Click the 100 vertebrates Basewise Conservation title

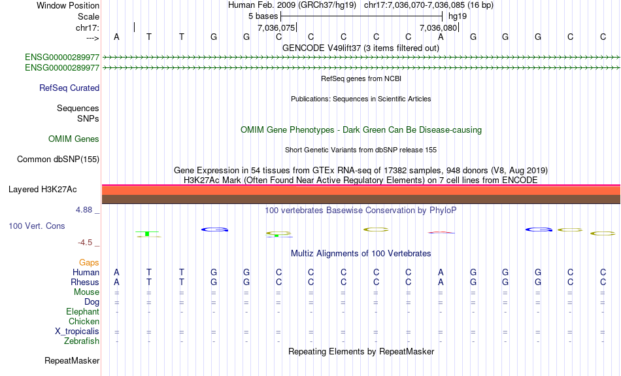pyautogui.click(x=361, y=211)
